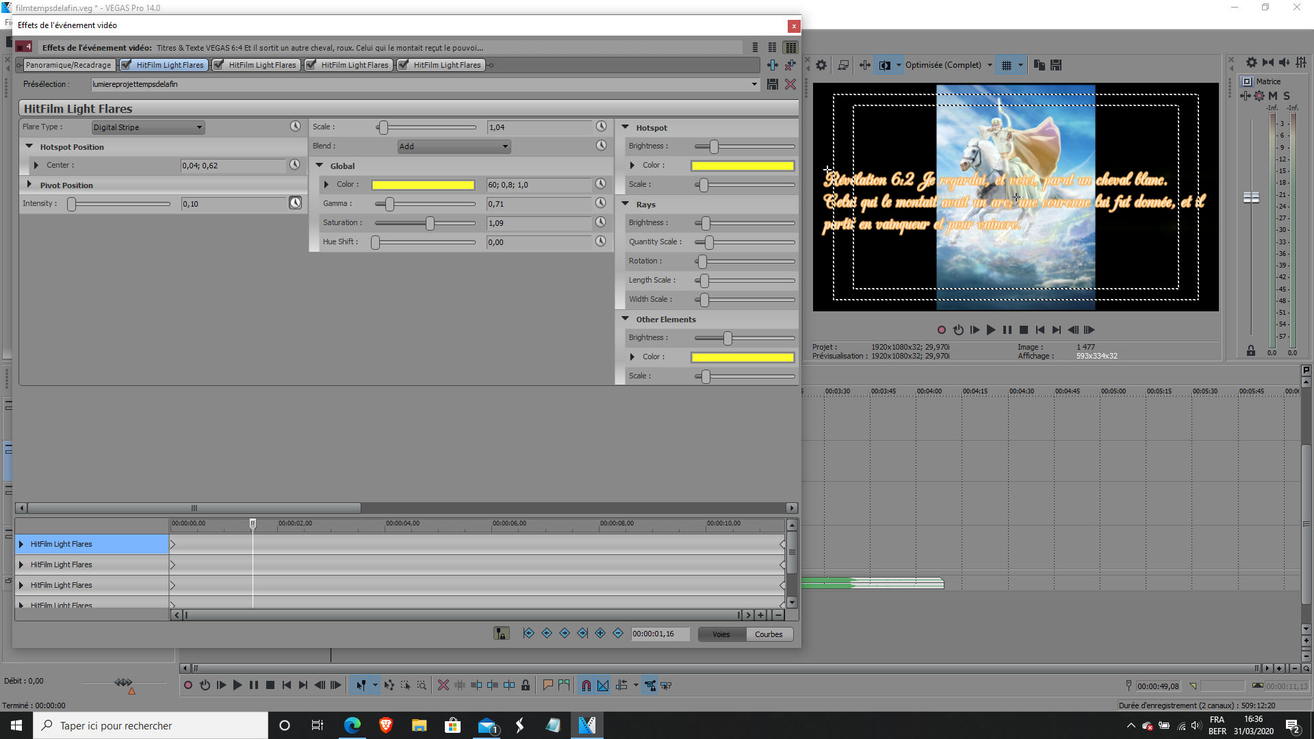This screenshot has height=739, width=1314.
Task: Uncheck the highlighted HitFilm Light Flares checkbox
Action: tap(127, 65)
